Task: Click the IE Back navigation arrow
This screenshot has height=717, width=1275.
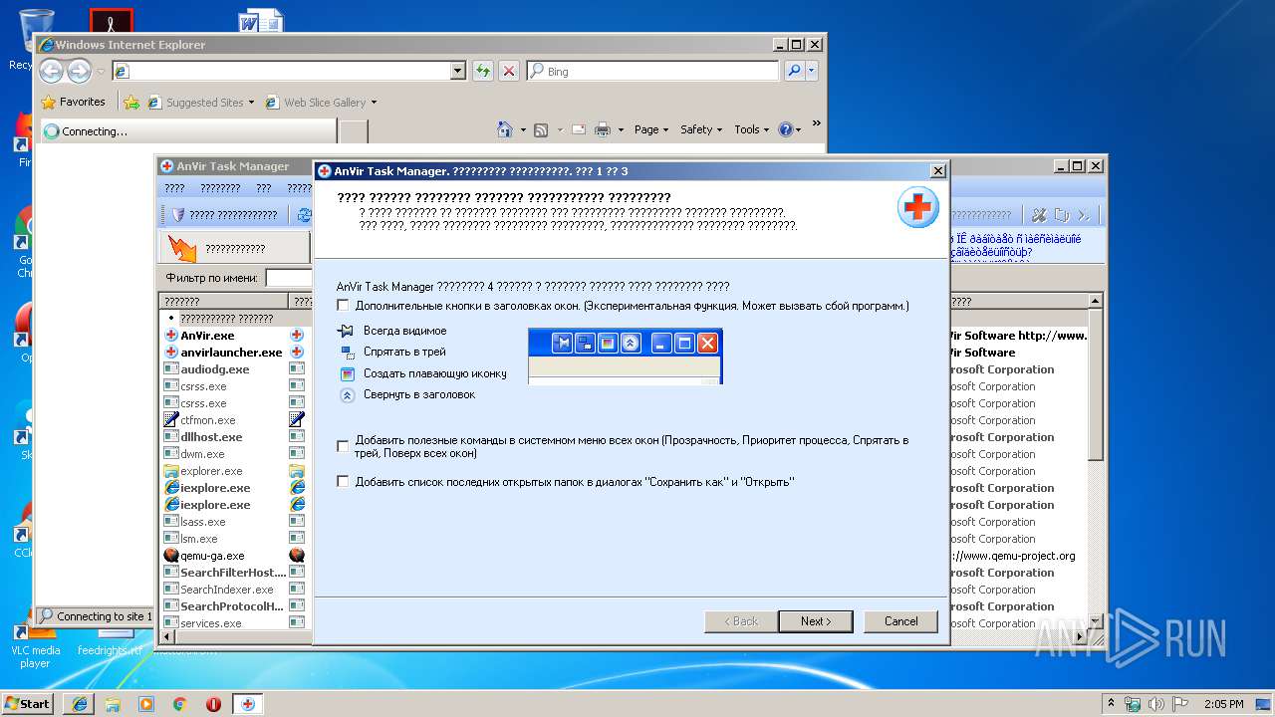Action: point(52,71)
